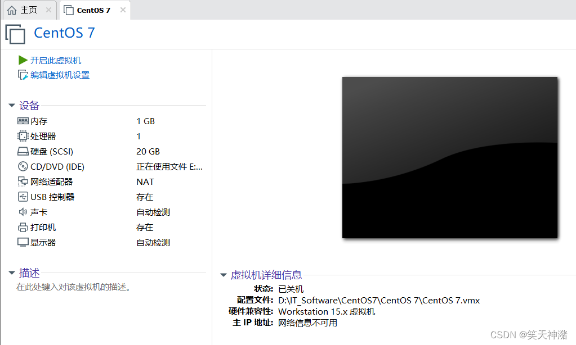Click the processor count value 1

(x=139, y=137)
